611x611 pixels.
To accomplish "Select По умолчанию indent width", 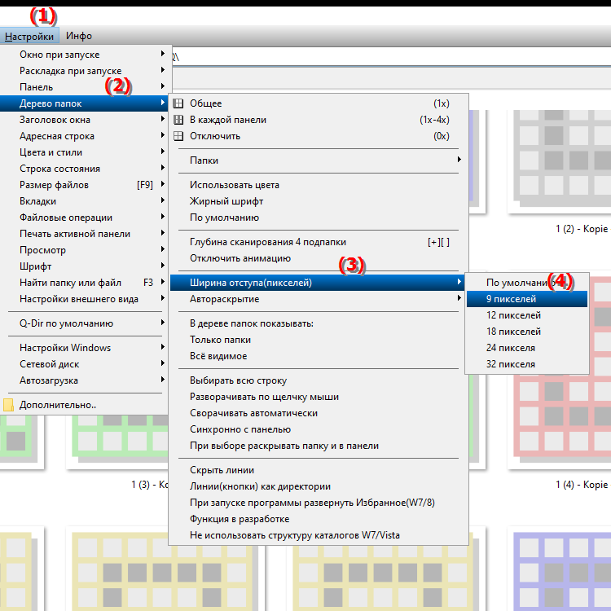I will pyautogui.click(x=527, y=283).
